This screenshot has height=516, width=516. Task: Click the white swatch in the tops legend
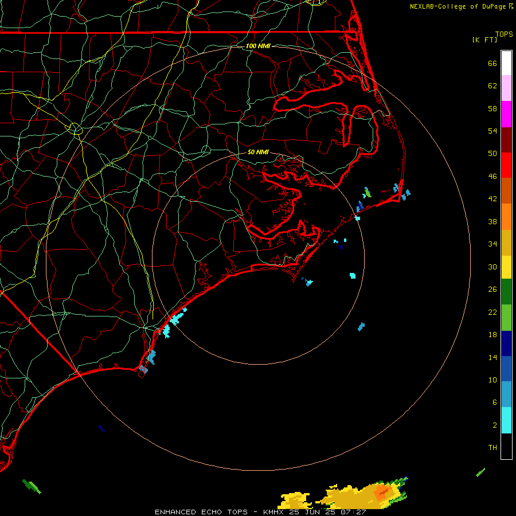[506, 63]
